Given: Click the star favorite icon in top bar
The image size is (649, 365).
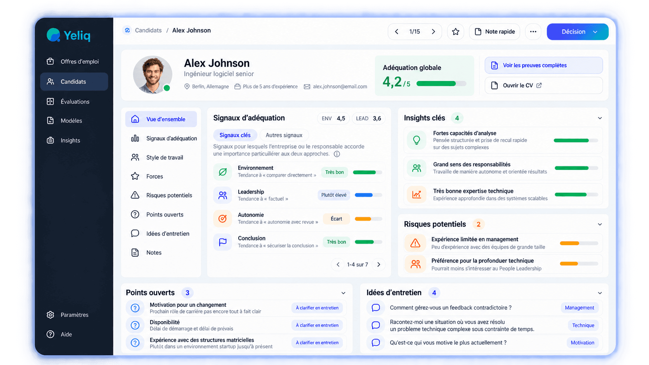Looking at the screenshot, I should [455, 32].
